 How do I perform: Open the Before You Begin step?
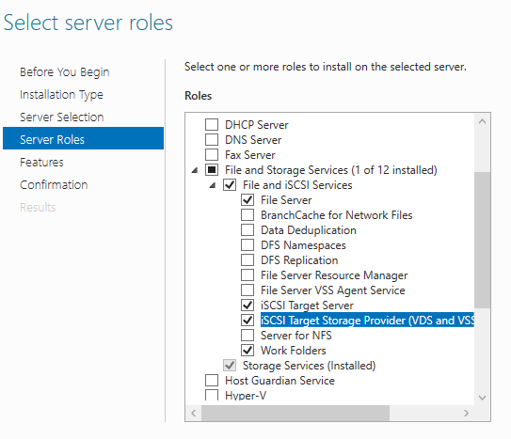65,72
